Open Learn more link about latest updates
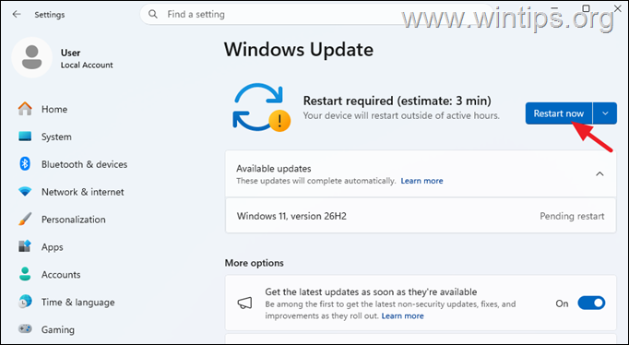The image size is (629, 345). 402,316
